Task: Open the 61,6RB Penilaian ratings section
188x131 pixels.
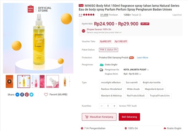Action: pyautogui.click(x=109, y=15)
